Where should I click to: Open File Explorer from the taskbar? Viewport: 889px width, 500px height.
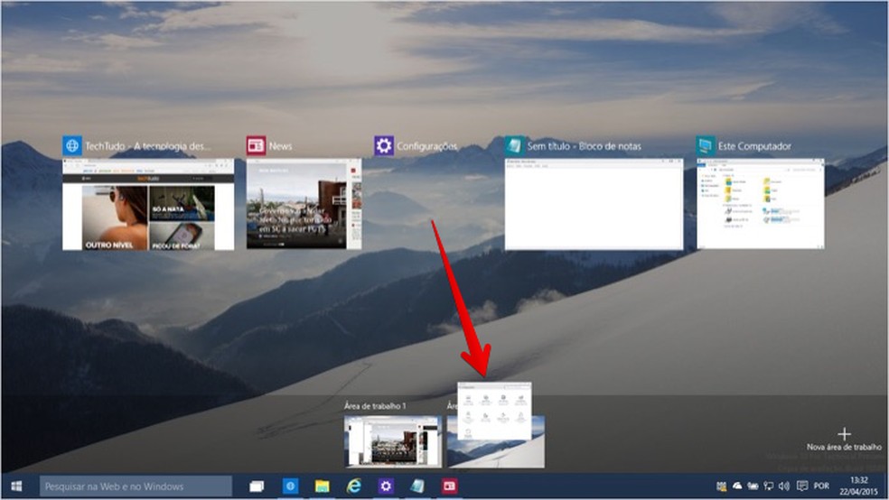coord(322,486)
